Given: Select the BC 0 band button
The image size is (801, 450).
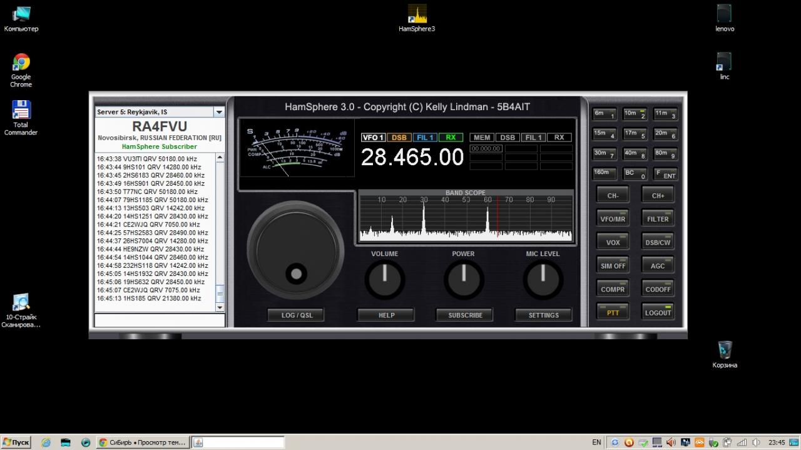Looking at the screenshot, I should [635, 174].
